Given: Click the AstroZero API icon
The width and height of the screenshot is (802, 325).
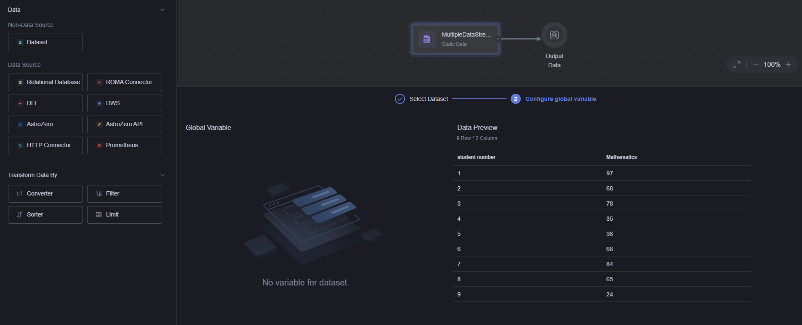Looking at the screenshot, I should tap(99, 124).
